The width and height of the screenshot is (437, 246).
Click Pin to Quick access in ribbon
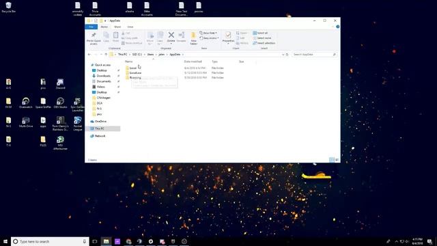click(x=94, y=38)
